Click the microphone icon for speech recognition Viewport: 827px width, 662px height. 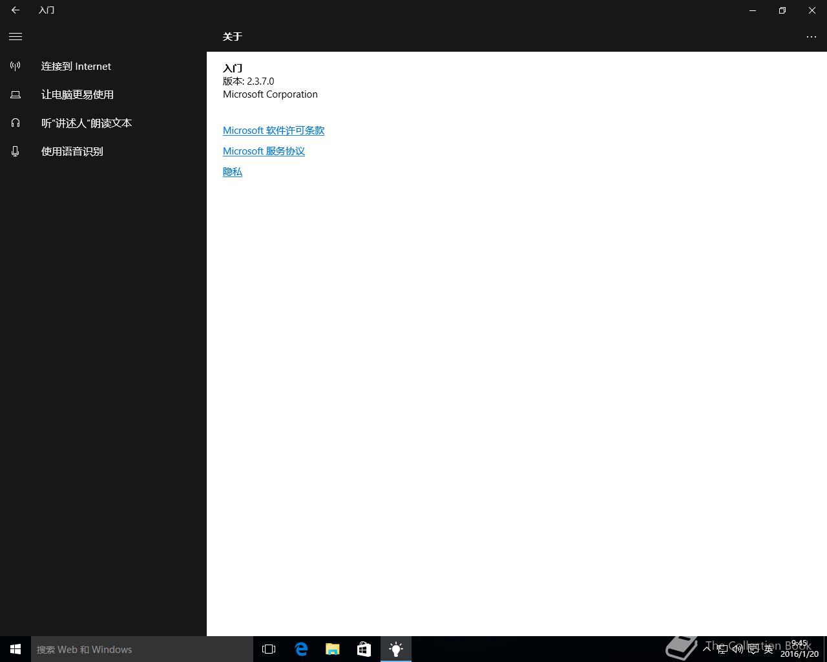pyautogui.click(x=16, y=151)
